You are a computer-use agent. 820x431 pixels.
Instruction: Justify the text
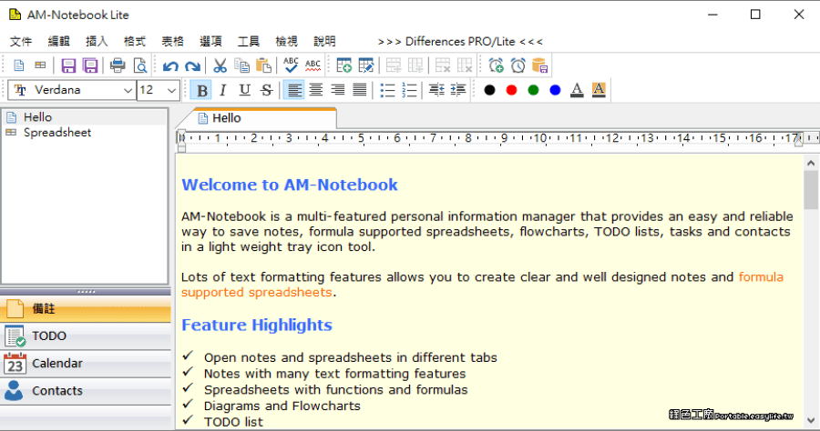(360, 90)
